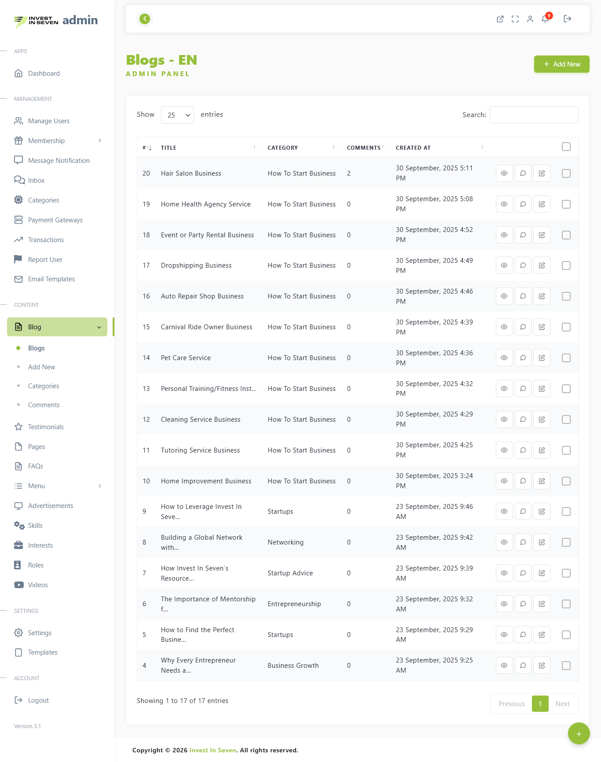
Task: Click the notification bell icon
Action: coord(545,19)
